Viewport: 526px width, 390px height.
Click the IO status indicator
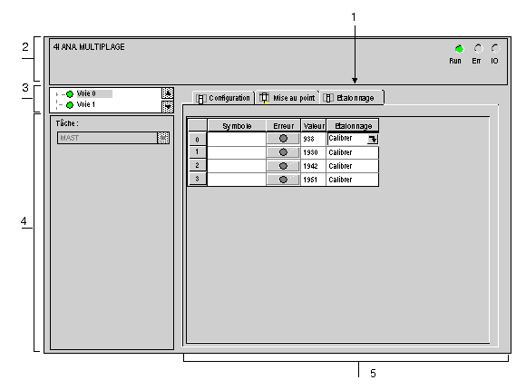pos(495,49)
